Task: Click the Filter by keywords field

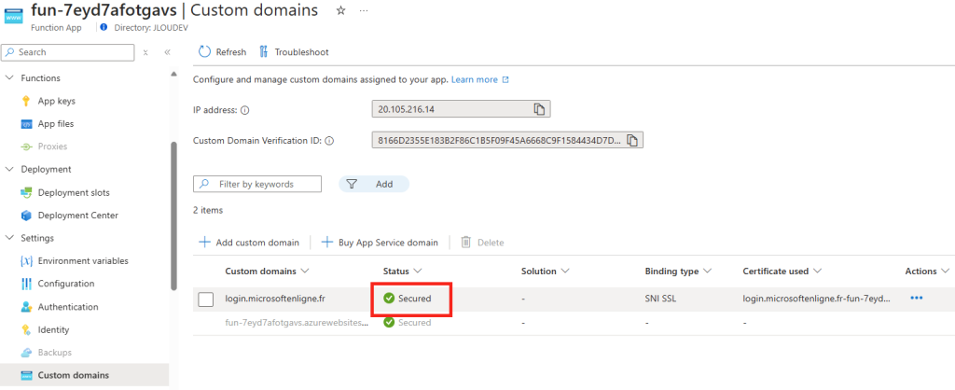Action: click(257, 184)
